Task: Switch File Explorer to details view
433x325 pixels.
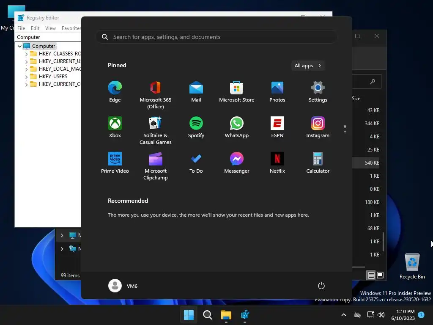Action: [371, 275]
